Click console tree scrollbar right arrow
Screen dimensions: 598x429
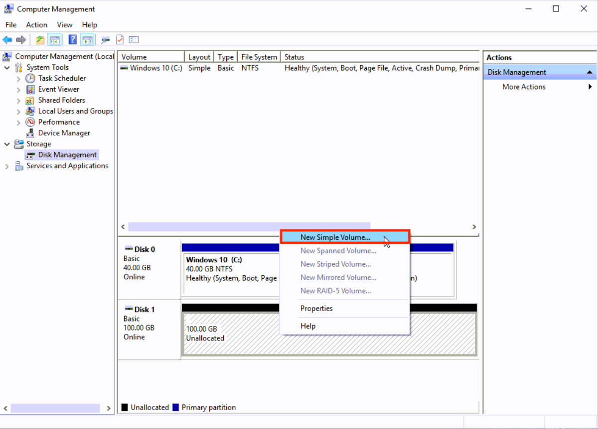pyautogui.click(x=109, y=409)
